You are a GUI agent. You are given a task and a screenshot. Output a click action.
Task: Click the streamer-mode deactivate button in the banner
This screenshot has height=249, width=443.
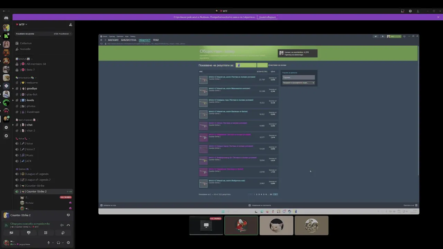[267, 17]
